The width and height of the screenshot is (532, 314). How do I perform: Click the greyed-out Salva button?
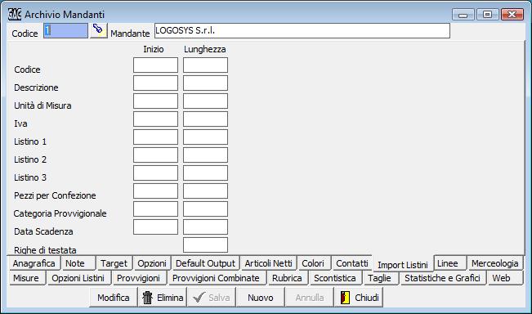coord(212,298)
